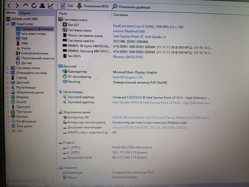249x187 pixels.
Task: Open the DMI tree item
Action: [22, 38]
